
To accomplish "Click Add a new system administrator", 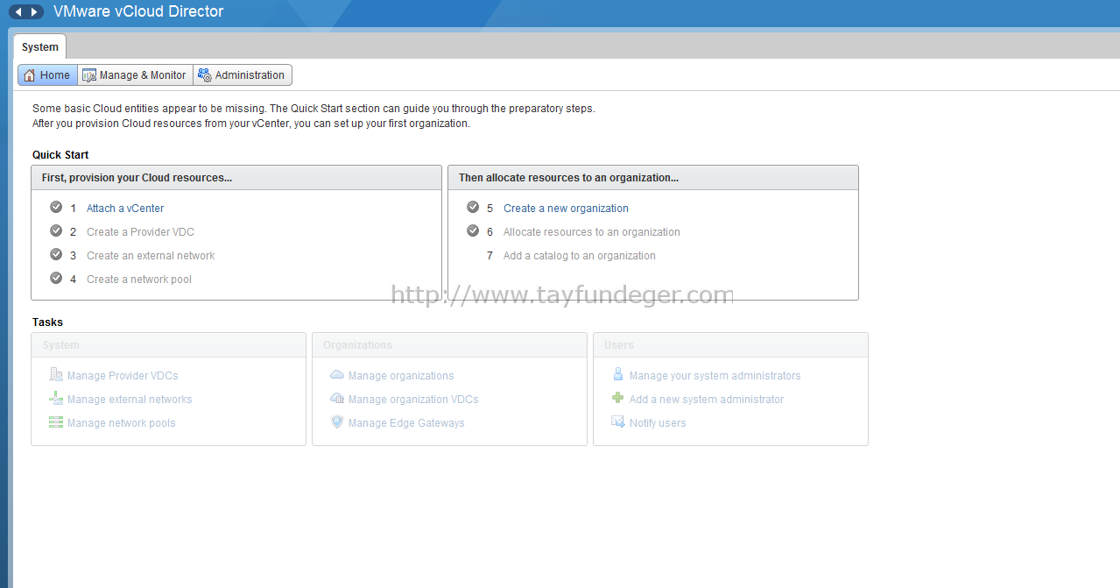I will click(x=707, y=400).
